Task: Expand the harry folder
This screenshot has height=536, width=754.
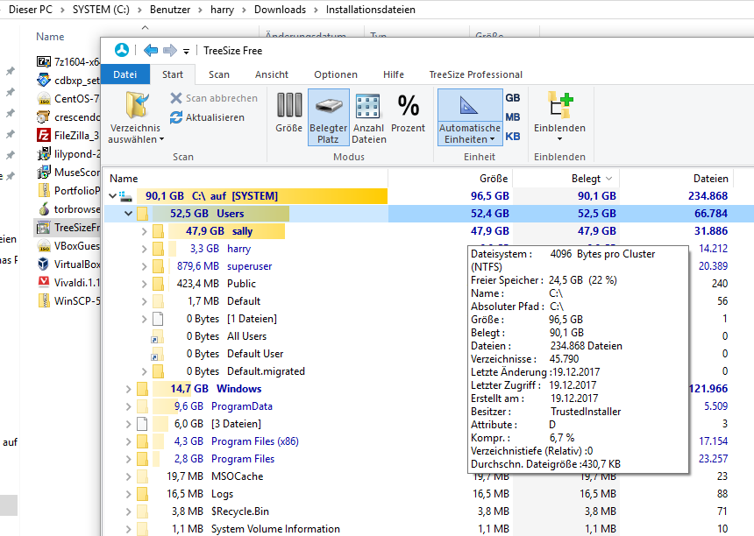Action: 144,249
